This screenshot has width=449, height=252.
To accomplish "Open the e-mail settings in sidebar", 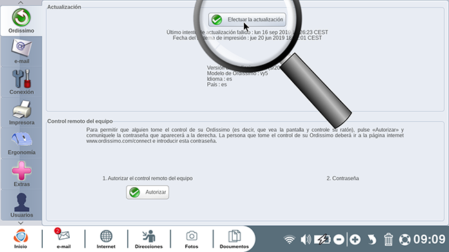I will (21, 52).
